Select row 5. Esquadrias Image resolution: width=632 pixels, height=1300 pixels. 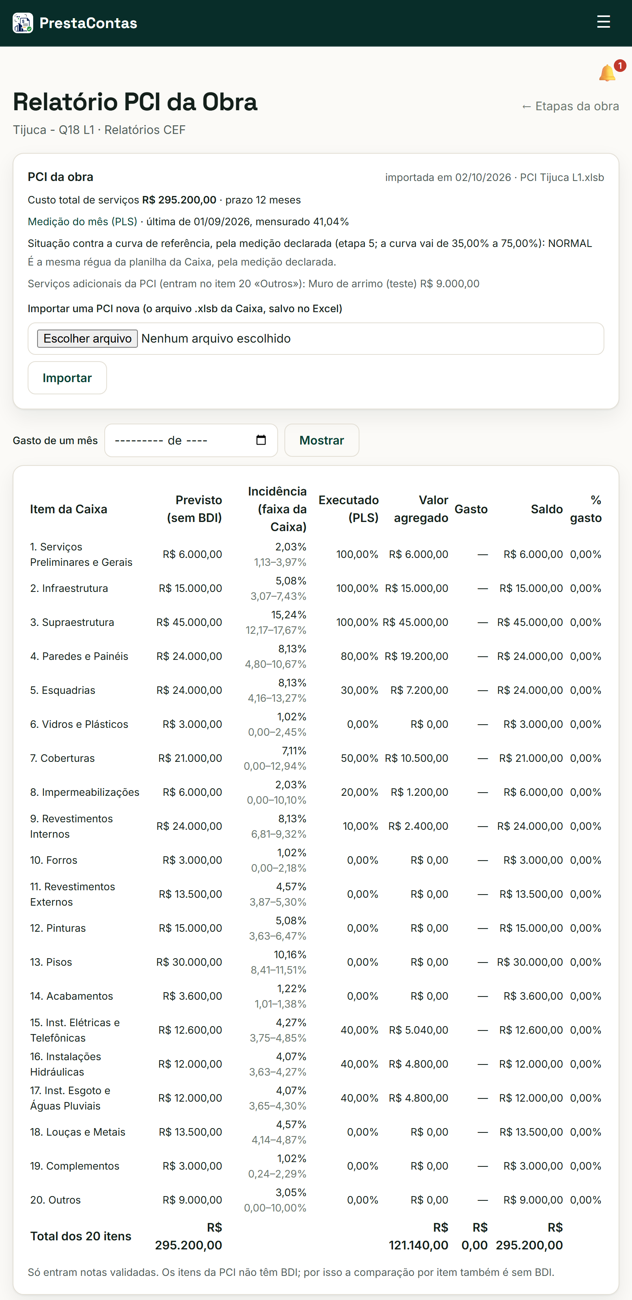316,690
